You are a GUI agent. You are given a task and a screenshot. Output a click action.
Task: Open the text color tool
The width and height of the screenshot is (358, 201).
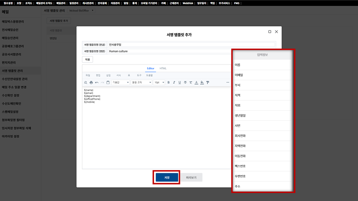[196, 82]
